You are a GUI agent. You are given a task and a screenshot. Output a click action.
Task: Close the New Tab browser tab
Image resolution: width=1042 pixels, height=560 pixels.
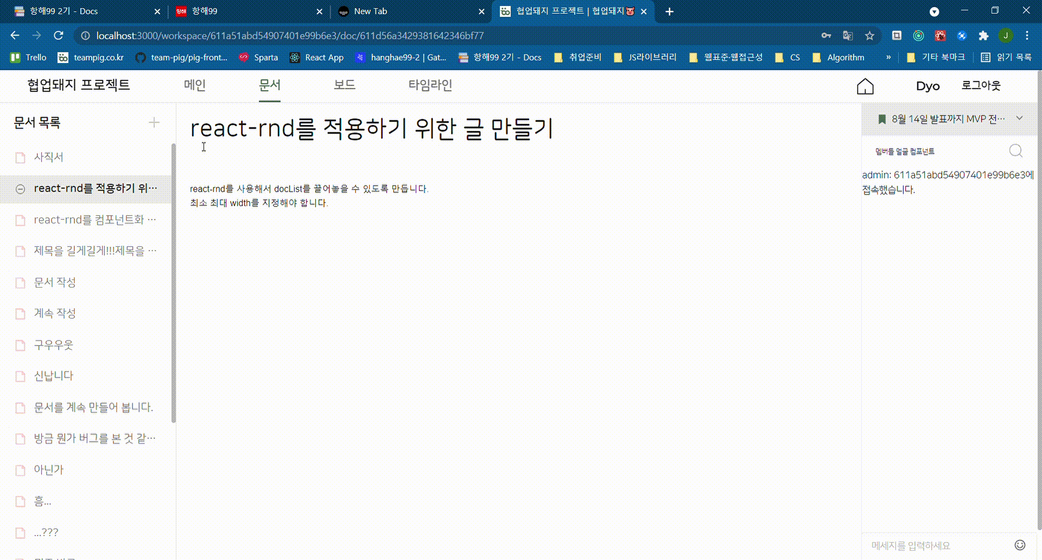tap(481, 11)
